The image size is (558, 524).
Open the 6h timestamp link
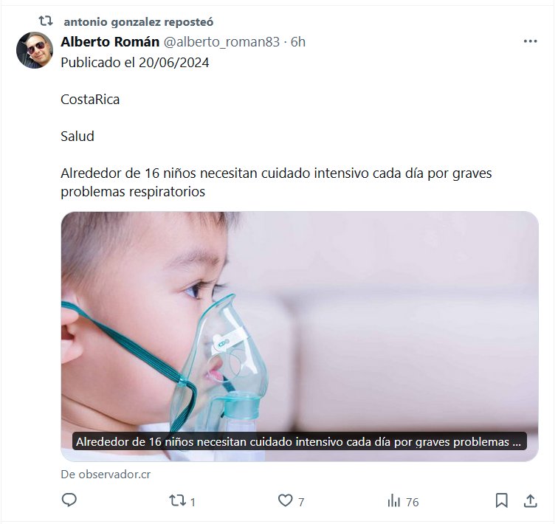[x=298, y=42]
